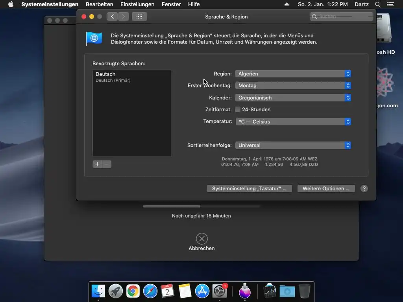The height and width of the screenshot is (302, 403).
Task: Focus the Suchen search field
Action: pyautogui.click(x=342, y=17)
